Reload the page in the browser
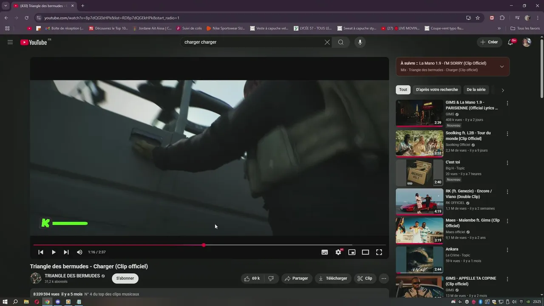544x306 pixels. [x=26, y=18]
